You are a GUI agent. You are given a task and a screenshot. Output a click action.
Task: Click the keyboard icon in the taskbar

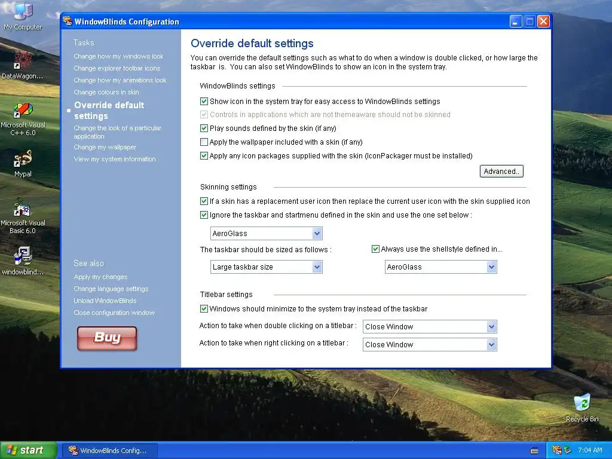(x=534, y=451)
